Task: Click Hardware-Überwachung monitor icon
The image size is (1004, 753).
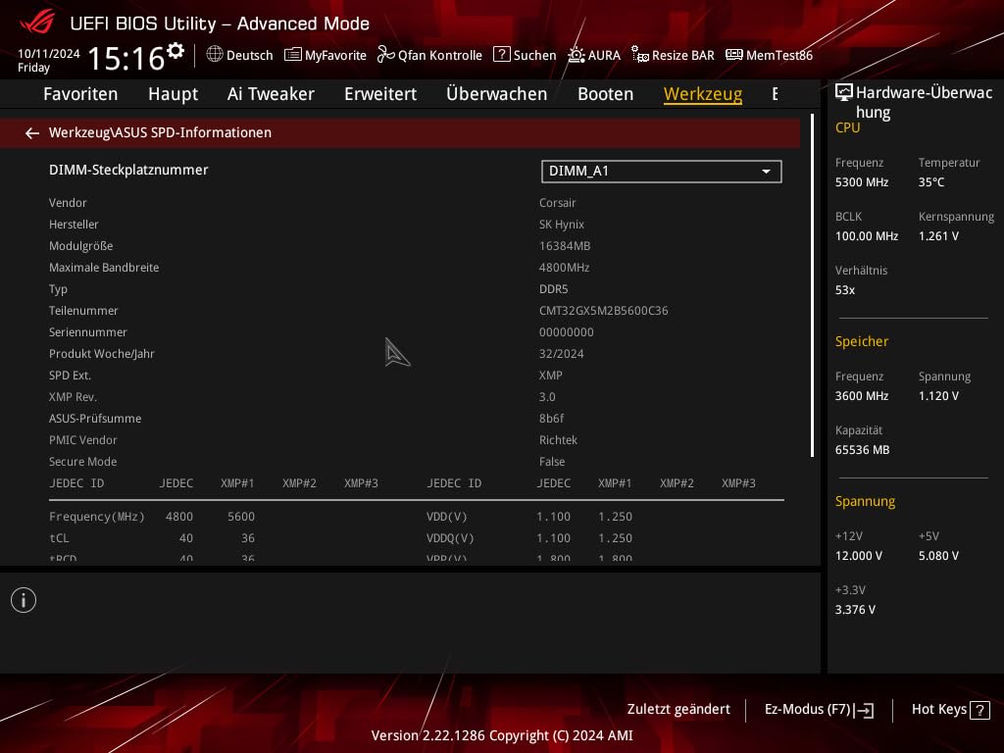Action: (x=844, y=92)
